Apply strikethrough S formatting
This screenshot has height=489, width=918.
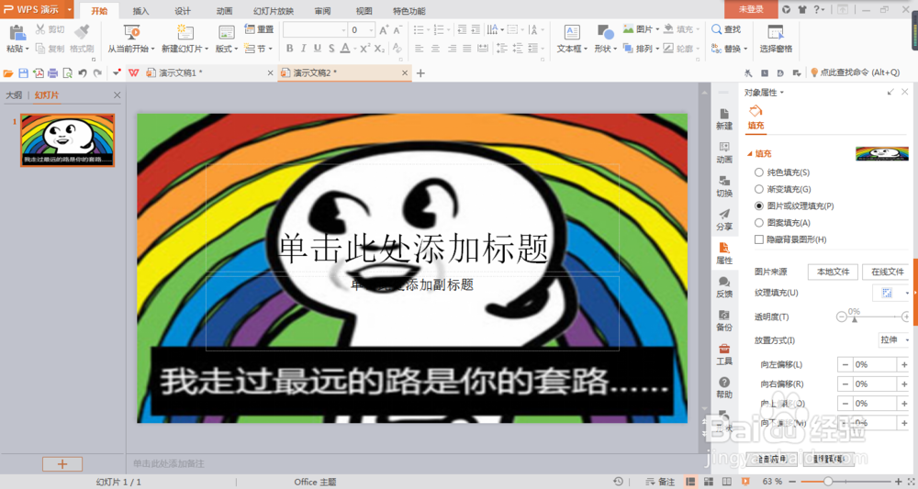click(331, 49)
